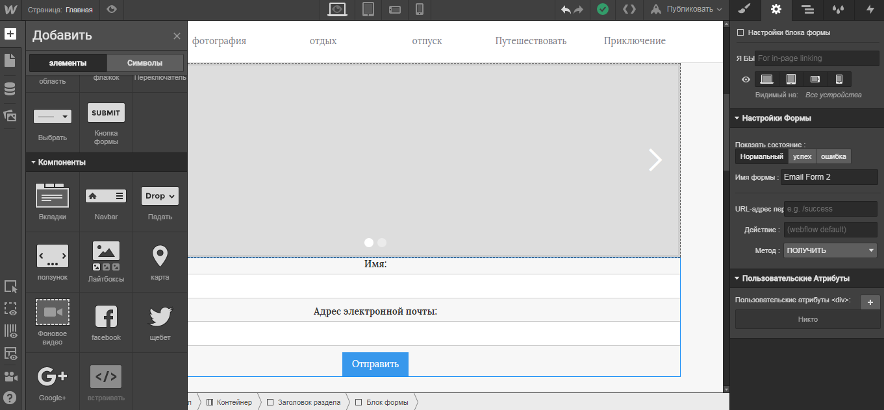884x410 pixels.
Task: Add a Выбрать select element
Action: [x=53, y=123]
